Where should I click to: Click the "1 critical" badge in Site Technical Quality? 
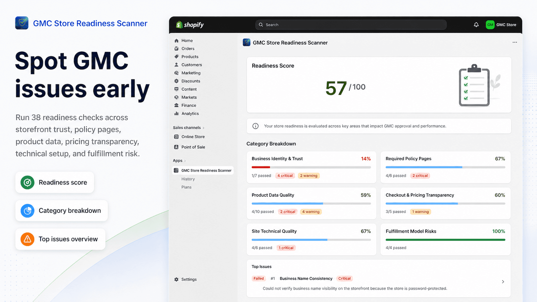(286, 248)
